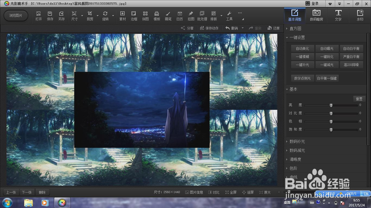This screenshot has height=208, width=371.
Task: Toggle the 对比 (Compare) view
Action: point(214,192)
